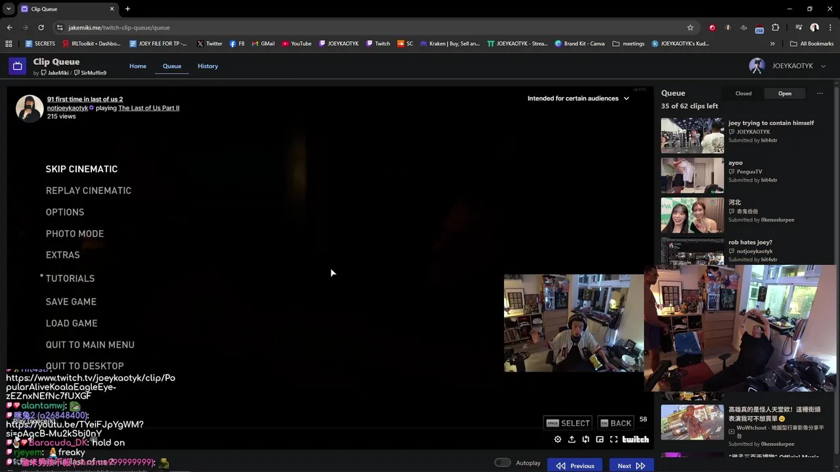
Task: Open Twitch player settings gear
Action: 558,439
